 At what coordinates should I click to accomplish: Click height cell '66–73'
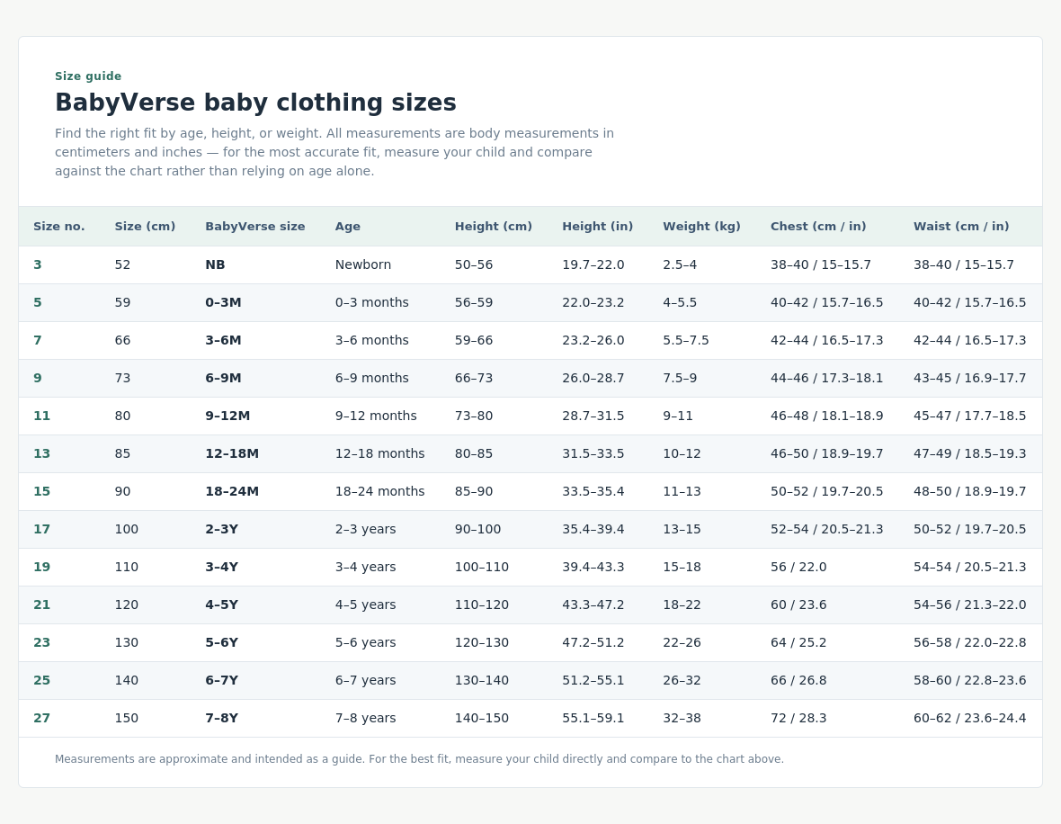click(474, 379)
